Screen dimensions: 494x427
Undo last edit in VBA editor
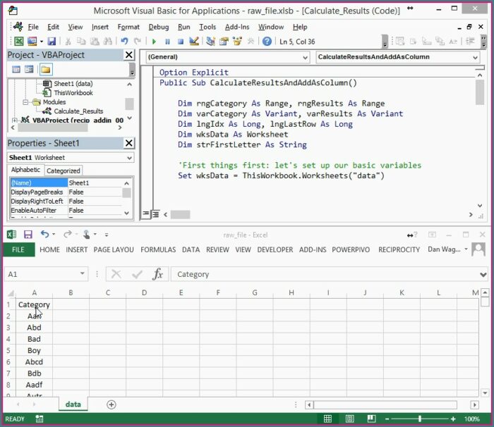pyautogui.click(x=124, y=42)
